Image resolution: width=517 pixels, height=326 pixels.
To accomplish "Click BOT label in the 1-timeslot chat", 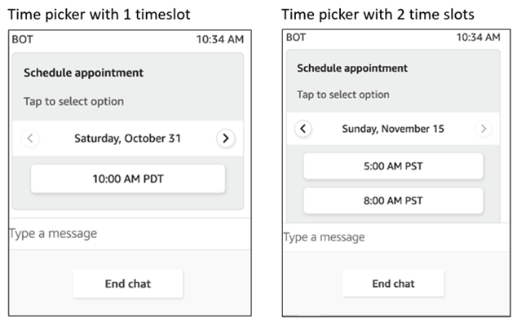I will 22,38.
